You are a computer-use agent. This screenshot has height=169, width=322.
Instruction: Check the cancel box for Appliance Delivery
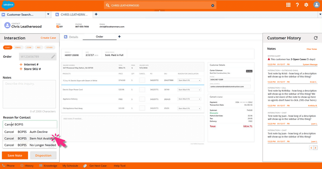(142, 99)
